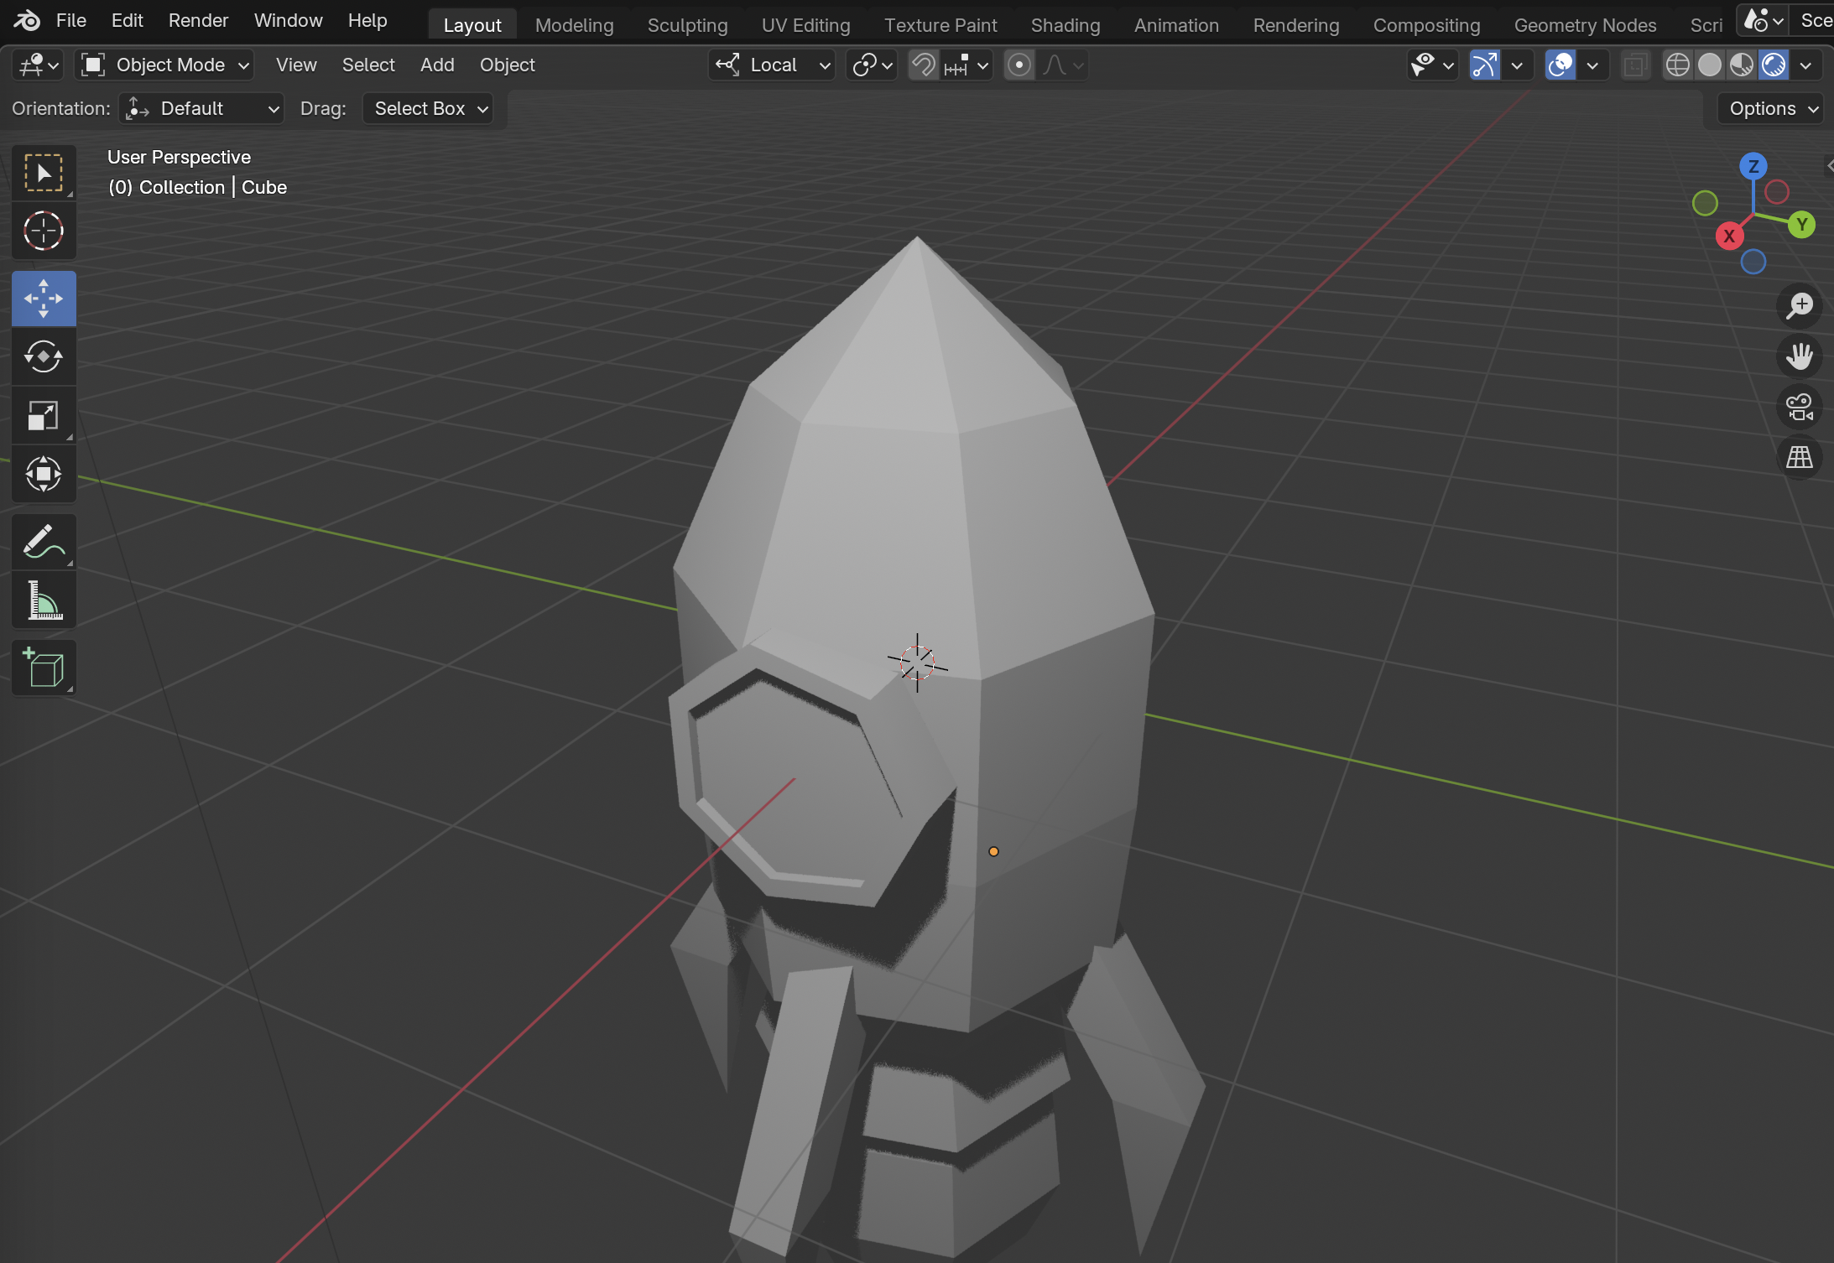The image size is (1834, 1263).
Task: Select the Measure tool
Action: coord(44,600)
